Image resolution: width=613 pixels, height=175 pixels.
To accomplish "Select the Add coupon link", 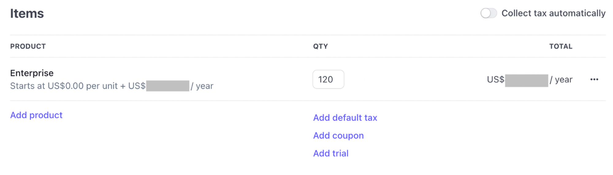I will tap(338, 136).
